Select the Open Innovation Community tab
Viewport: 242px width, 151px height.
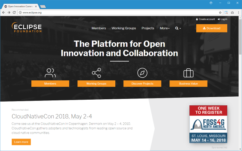(20, 6)
